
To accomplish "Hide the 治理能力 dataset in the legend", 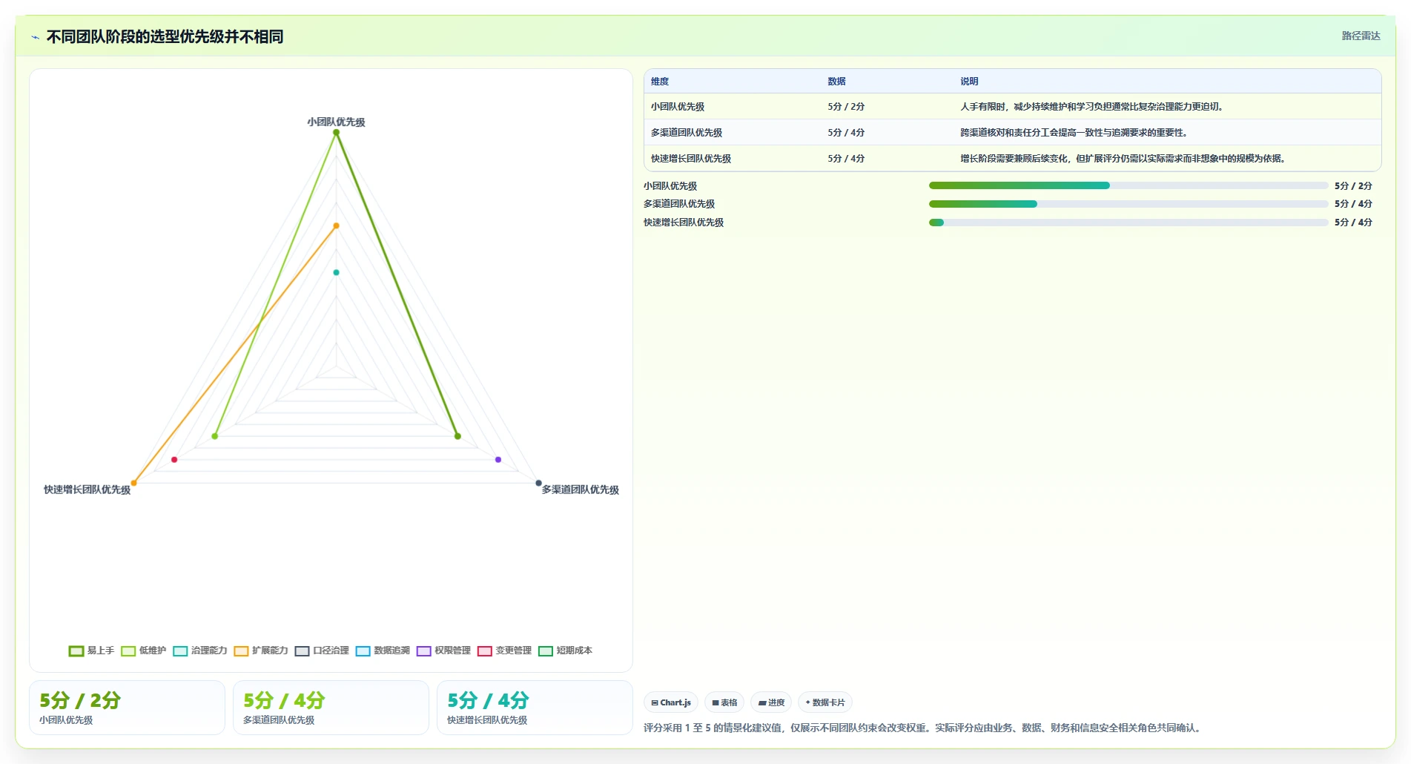I will point(199,651).
